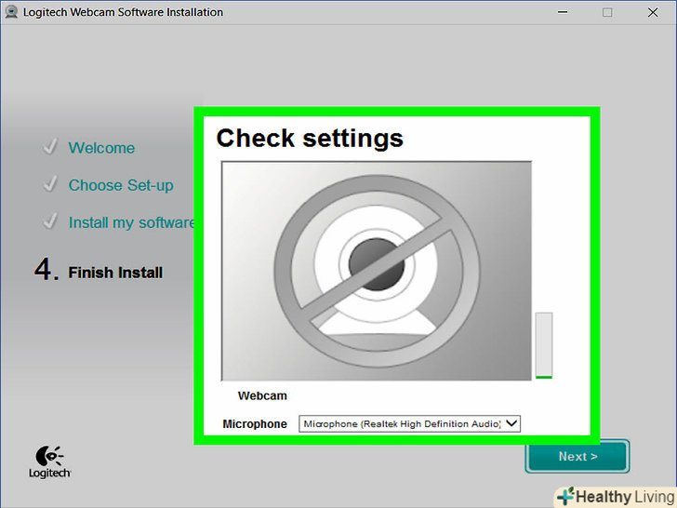The image size is (677, 508).
Task: Click the checkmark beside Welcome
Action: click(50, 148)
